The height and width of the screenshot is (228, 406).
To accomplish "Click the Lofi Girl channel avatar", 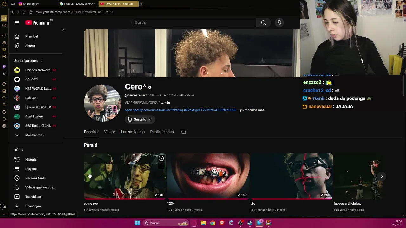I will (x=17, y=98).
